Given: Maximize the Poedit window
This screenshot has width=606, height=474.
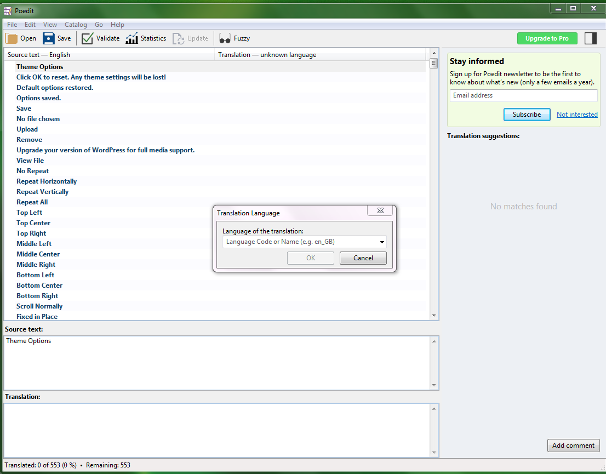Looking at the screenshot, I should click(573, 9).
